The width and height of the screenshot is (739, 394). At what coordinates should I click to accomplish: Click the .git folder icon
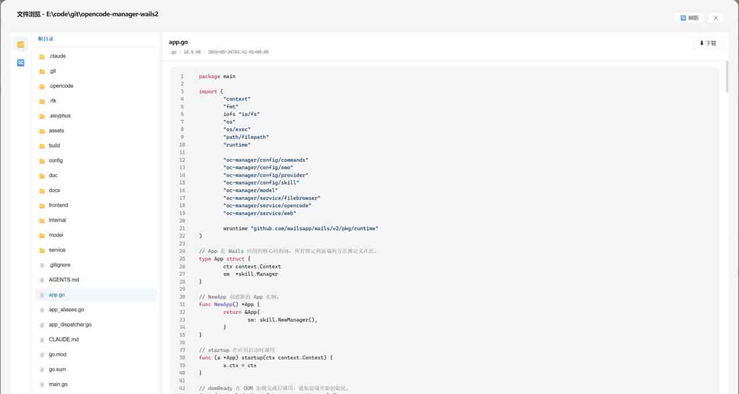(42, 72)
